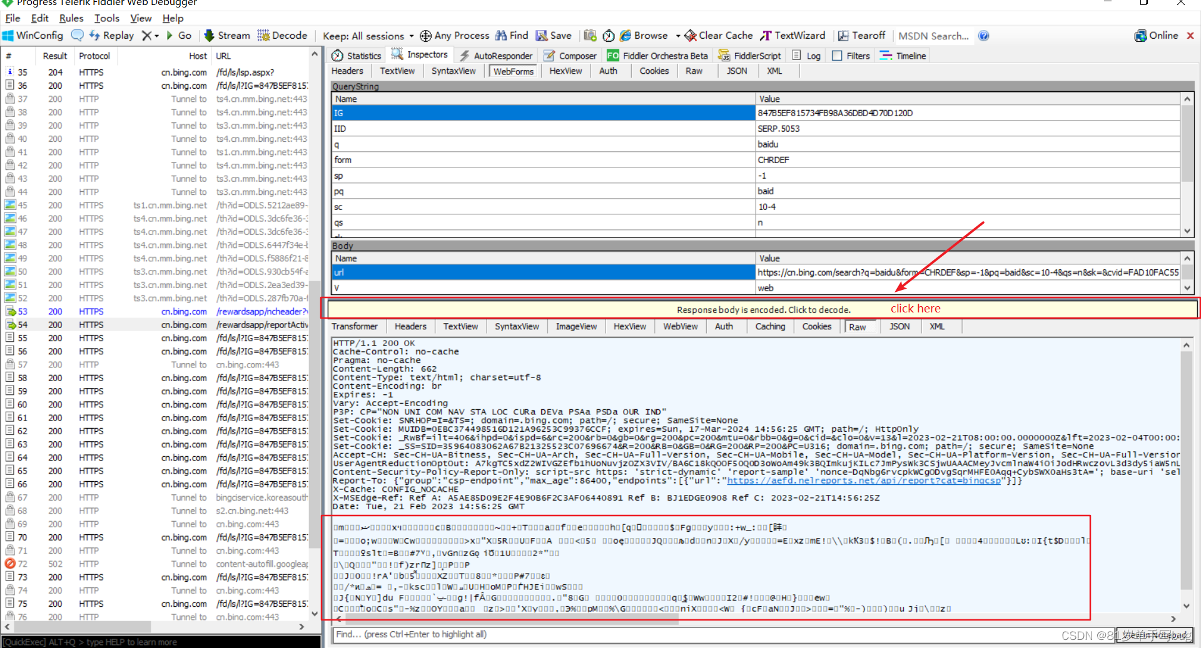Image resolution: width=1201 pixels, height=648 pixels.
Task: Click the blue help question icon
Action: coord(984,36)
